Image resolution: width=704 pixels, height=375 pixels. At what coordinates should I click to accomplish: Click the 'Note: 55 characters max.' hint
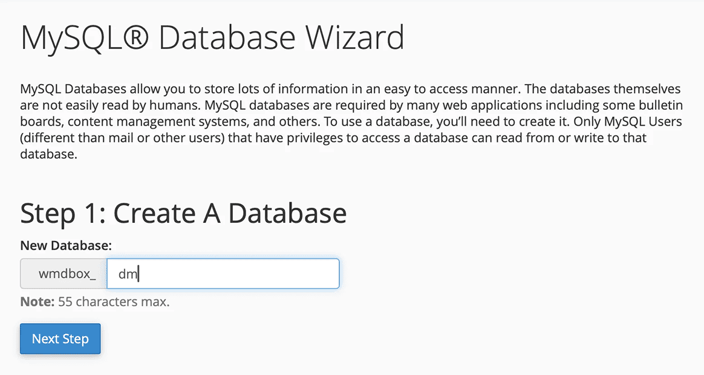click(x=95, y=301)
